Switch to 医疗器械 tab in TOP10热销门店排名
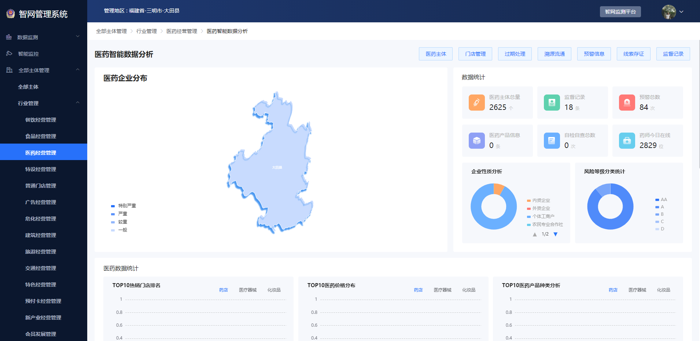This screenshot has height=341, width=700. point(248,290)
